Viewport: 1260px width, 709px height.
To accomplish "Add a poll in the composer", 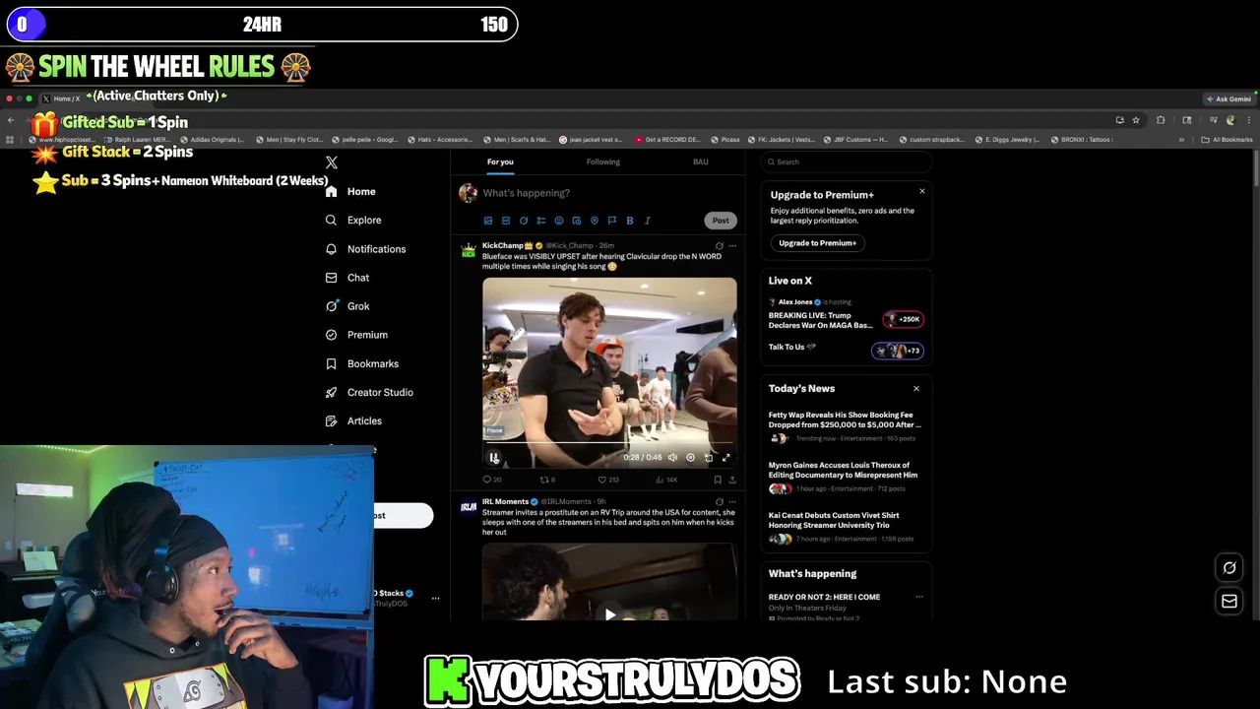I will (x=540, y=221).
